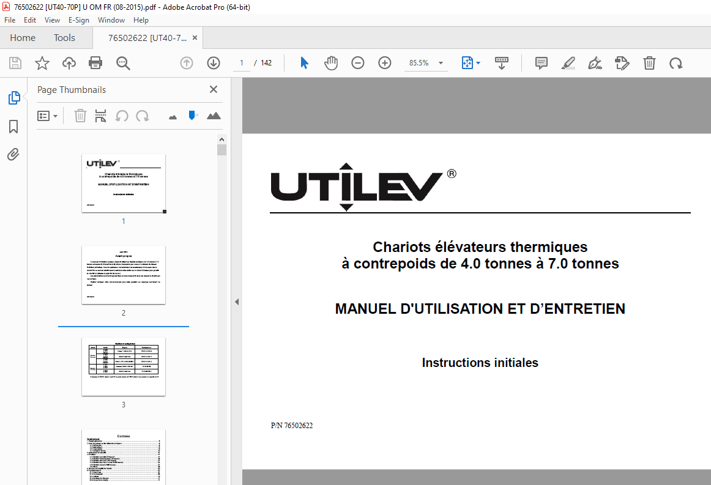
Task: Select the page 3 thumbnail
Action: tap(124, 366)
